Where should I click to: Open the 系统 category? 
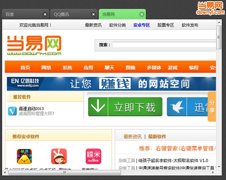click(x=67, y=68)
